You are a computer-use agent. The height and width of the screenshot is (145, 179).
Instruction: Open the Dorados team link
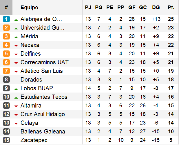31,80
